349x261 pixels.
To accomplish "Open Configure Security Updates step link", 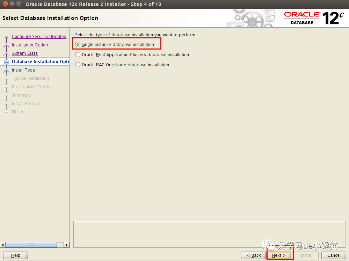I will point(39,36).
